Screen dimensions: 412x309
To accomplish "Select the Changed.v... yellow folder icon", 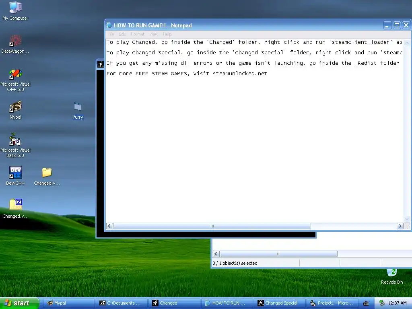I will click(x=47, y=176).
